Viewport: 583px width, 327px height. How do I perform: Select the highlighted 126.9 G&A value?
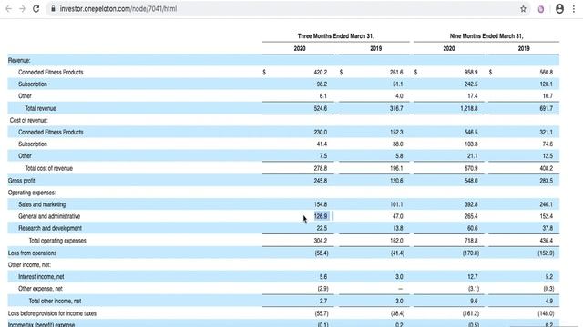pyautogui.click(x=321, y=216)
